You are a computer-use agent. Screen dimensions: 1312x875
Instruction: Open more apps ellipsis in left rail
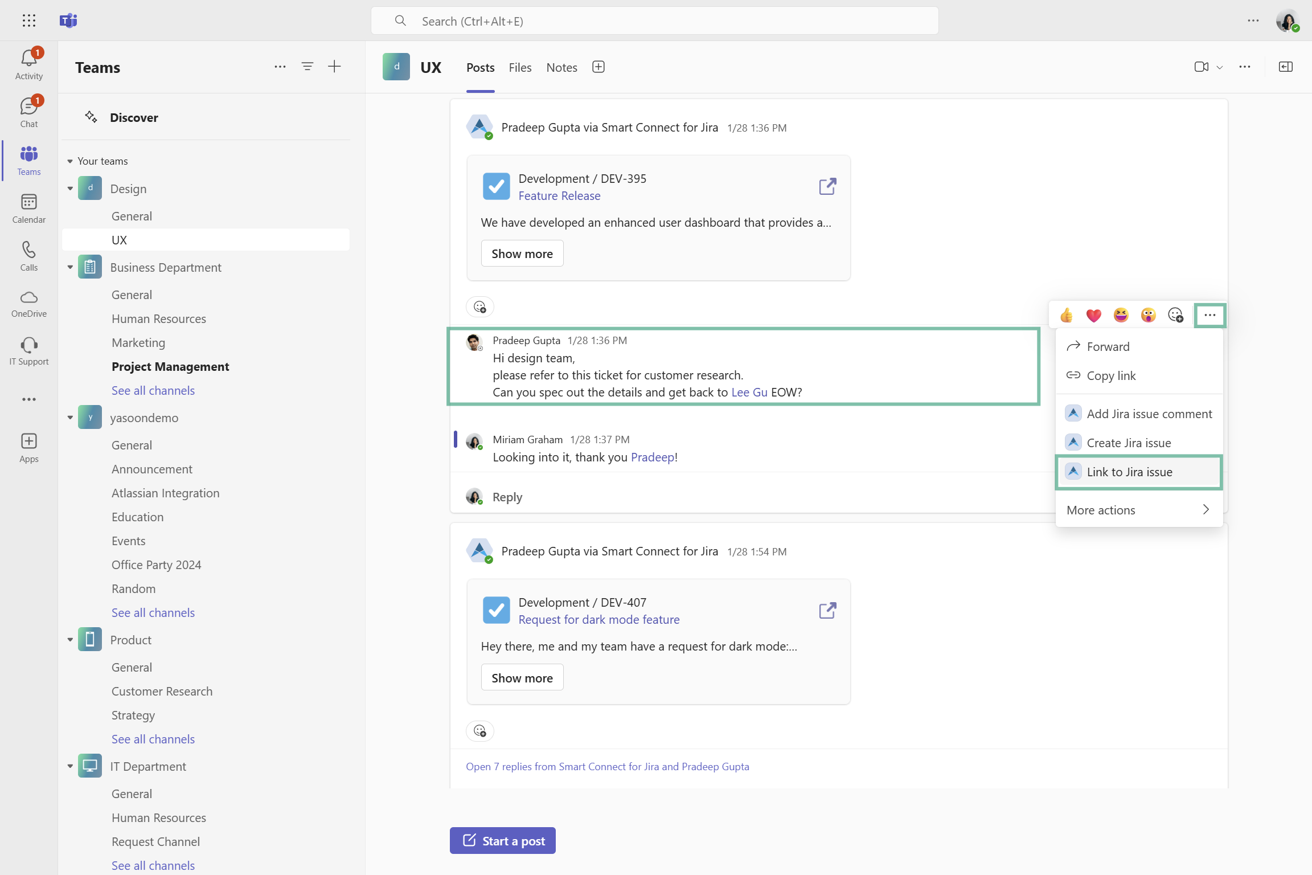pos(28,399)
